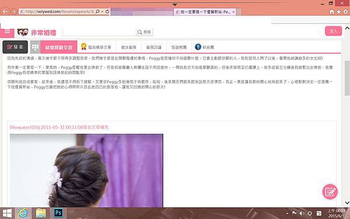Click the magnifier search button

(x=144, y=32)
